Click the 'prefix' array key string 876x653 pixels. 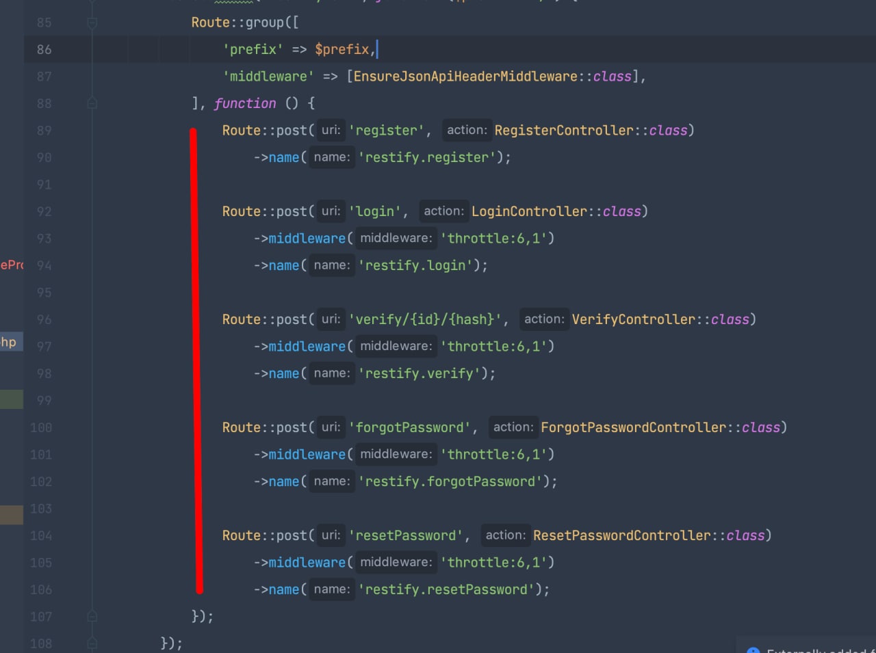[253, 49]
